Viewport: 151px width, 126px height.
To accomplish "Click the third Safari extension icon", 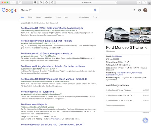I will pos(47,2).
